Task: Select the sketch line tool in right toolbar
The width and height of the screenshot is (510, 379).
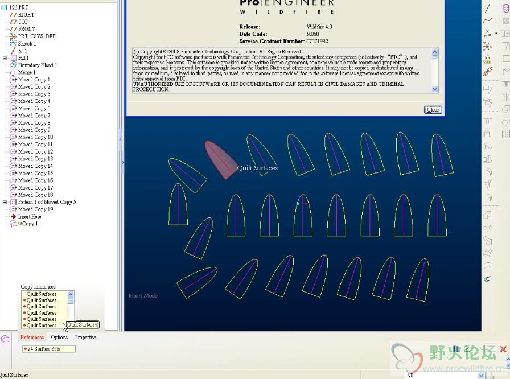Action: pyautogui.click(x=487, y=9)
